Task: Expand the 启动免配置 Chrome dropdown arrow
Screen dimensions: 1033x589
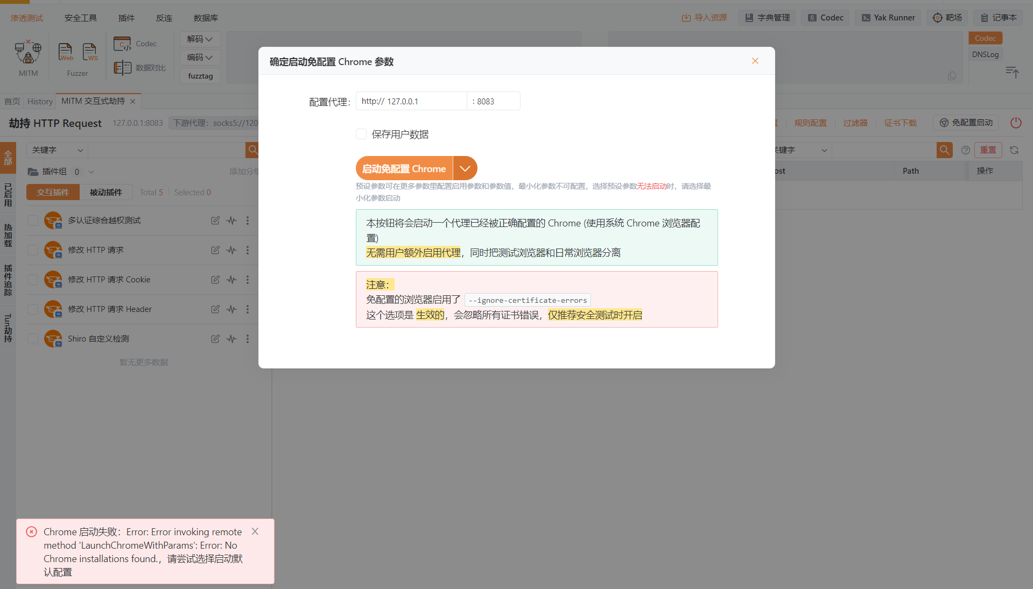Action: tap(465, 168)
